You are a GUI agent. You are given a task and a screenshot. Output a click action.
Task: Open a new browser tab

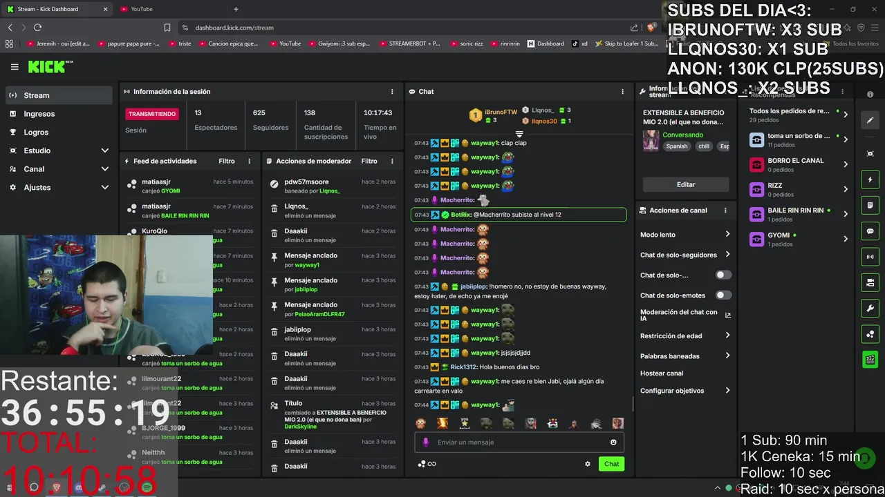236,9
